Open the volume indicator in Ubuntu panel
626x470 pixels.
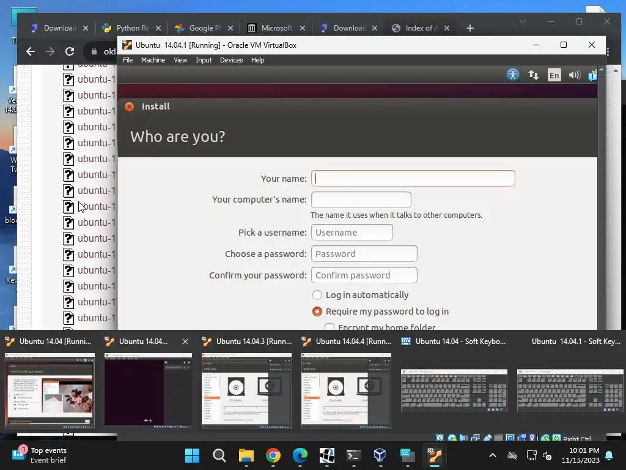pyautogui.click(x=574, y=75)
